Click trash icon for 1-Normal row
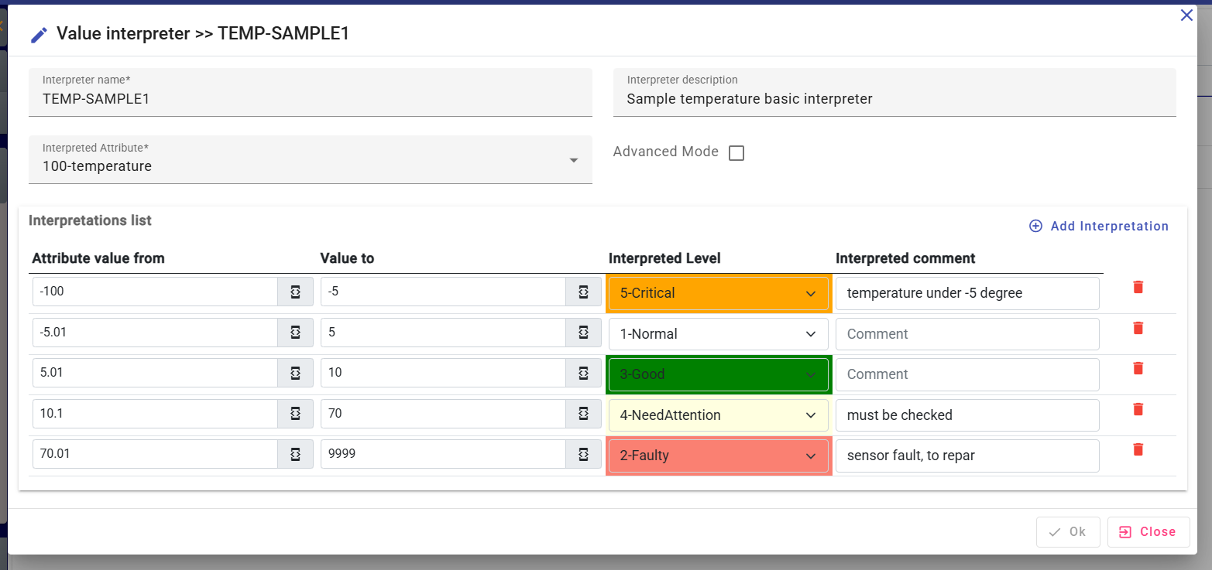The image size is (1212, 570). pos(1138,328)
